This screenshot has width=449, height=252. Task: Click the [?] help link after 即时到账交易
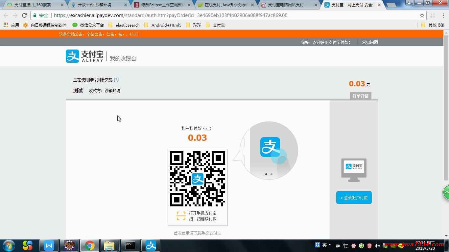[116, 80]
